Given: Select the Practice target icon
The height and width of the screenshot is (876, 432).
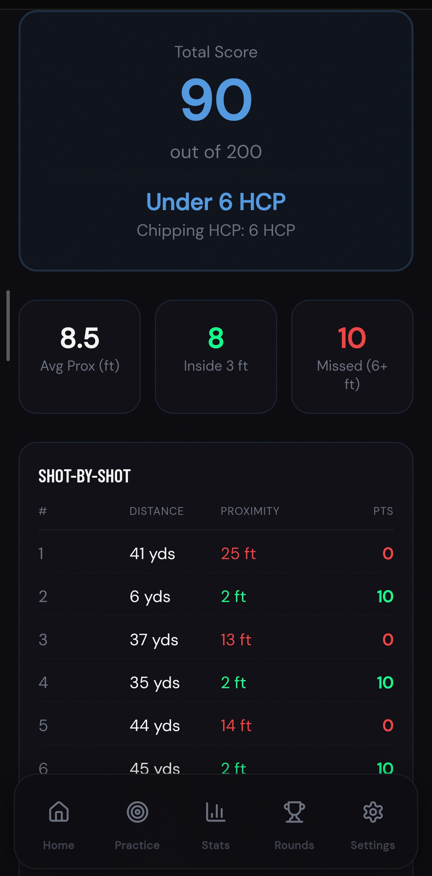Looking at the screenshot, I should coord(137,813).
